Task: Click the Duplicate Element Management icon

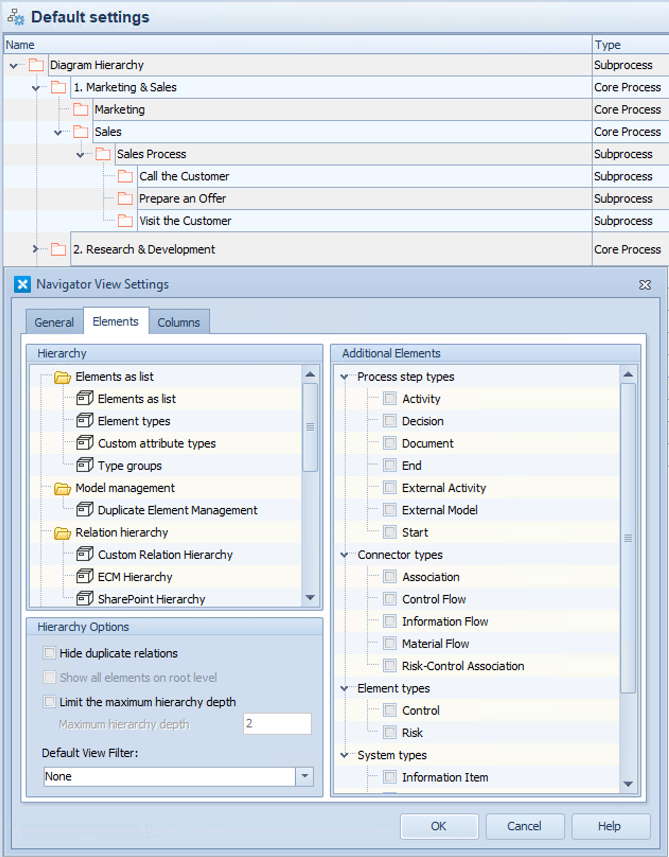Action: 85,510
